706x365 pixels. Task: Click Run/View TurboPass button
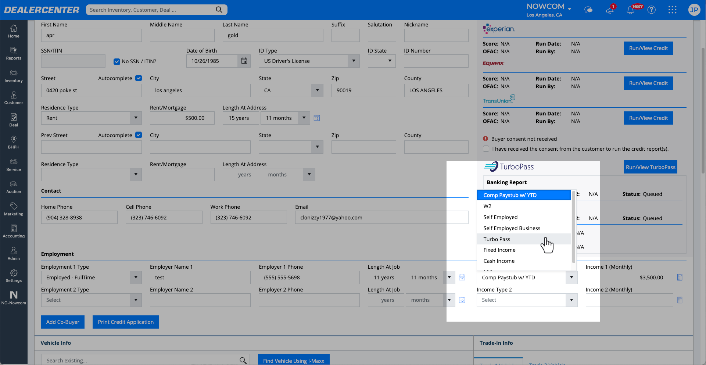[651, 167]
